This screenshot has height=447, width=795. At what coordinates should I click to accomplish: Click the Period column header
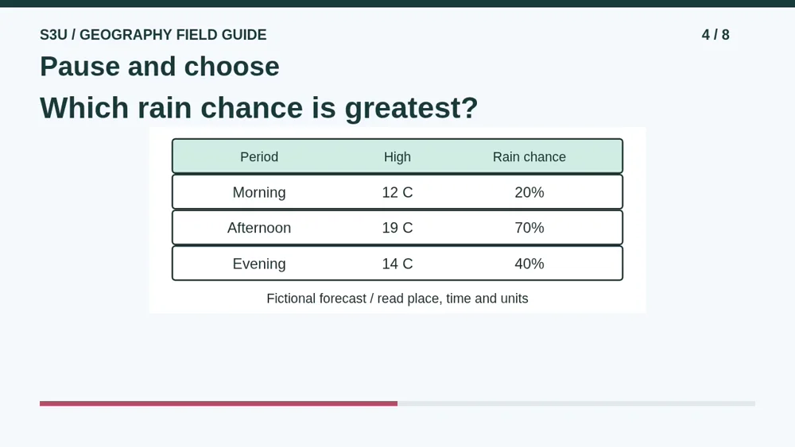coord(259,157)
